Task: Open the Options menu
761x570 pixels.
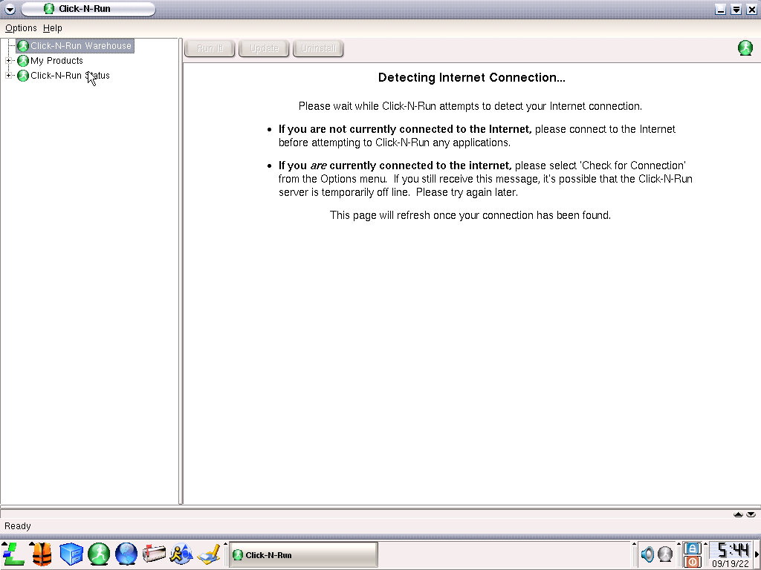Action: (21, 28)
